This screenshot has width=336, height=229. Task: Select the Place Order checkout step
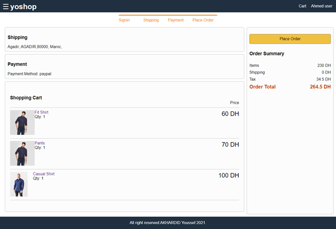tap(203, 20)
